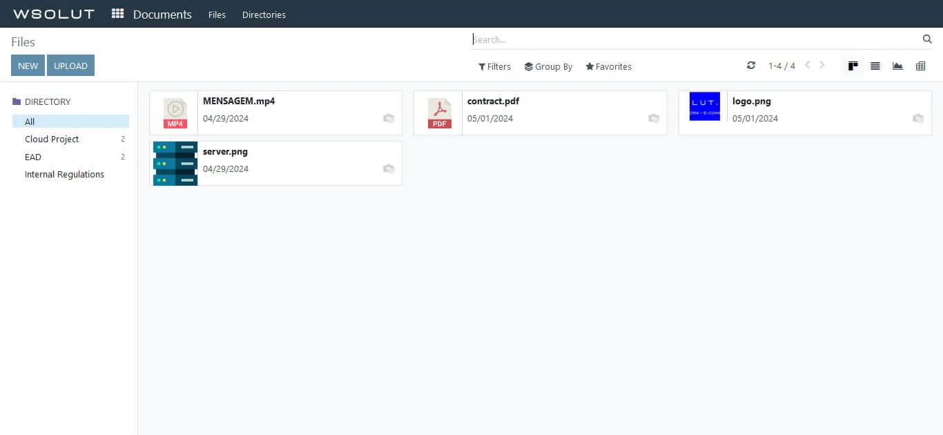Click the refresh icon beside the pager
943x435 pixels.
click(x=751, y=66)
